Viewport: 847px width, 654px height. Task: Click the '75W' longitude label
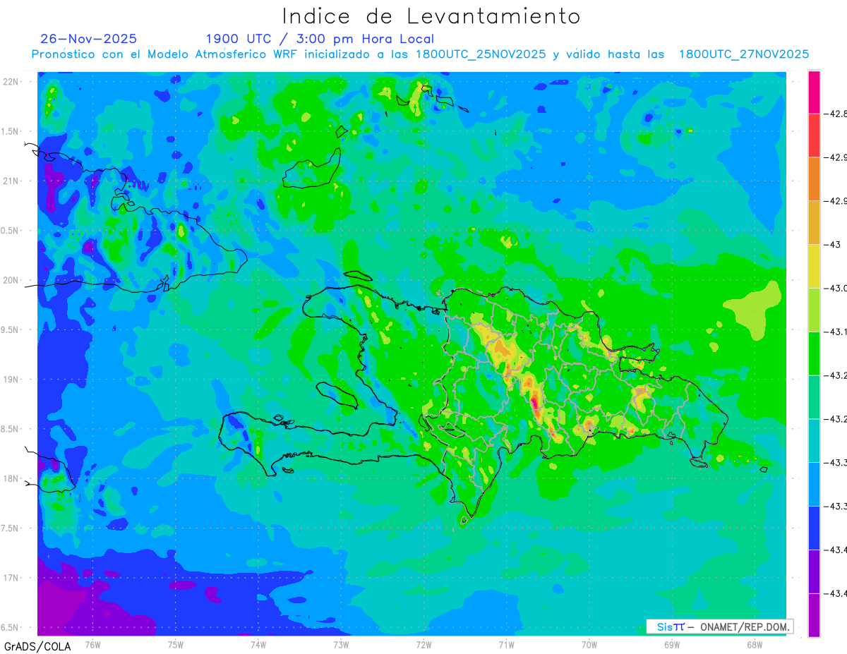point(175,644)
